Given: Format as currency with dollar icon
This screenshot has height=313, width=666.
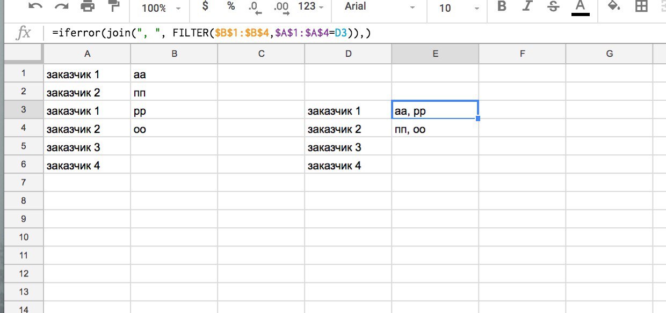Looking at the screenshot, I should pos(205,6).
